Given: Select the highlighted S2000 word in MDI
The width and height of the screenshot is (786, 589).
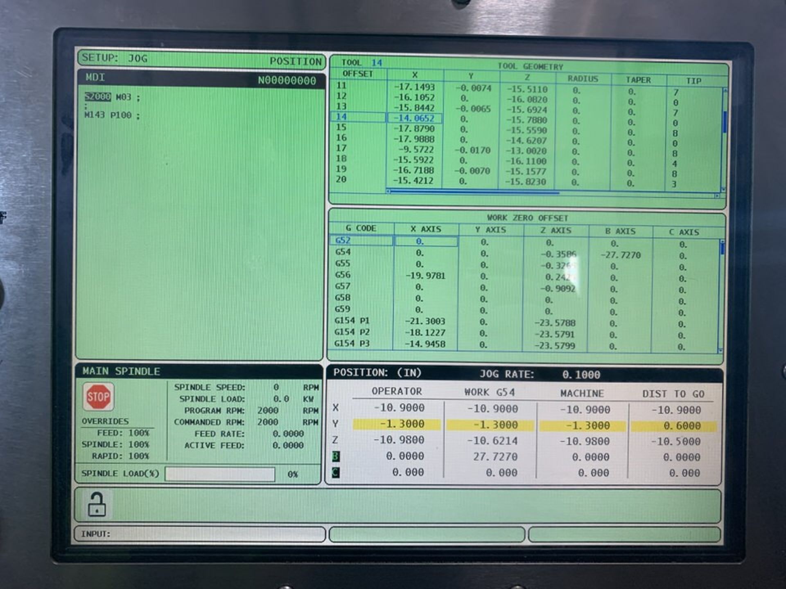Looking at the screenshot, I should click(x=97, y=97).
